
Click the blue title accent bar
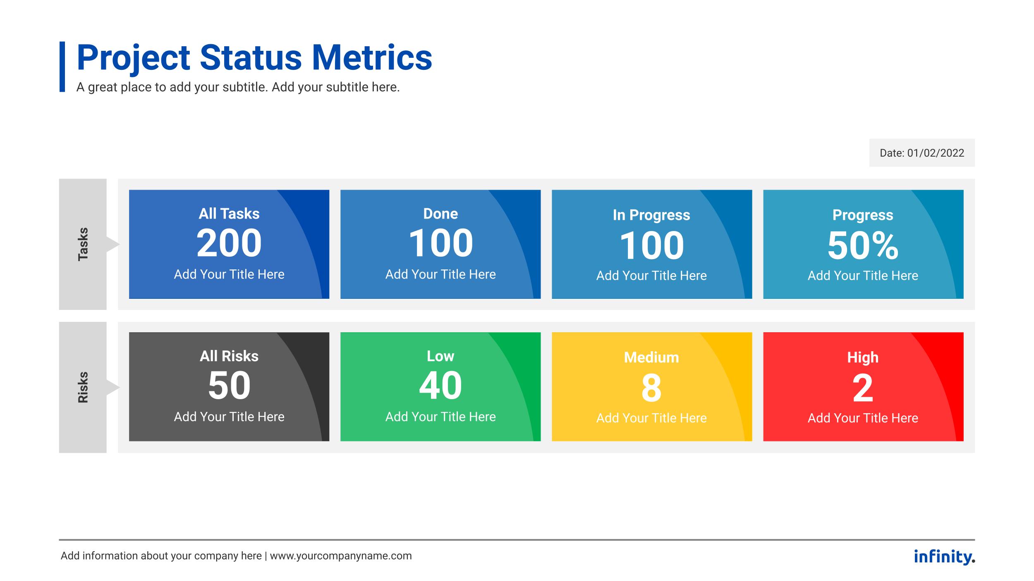coord(62,66)
